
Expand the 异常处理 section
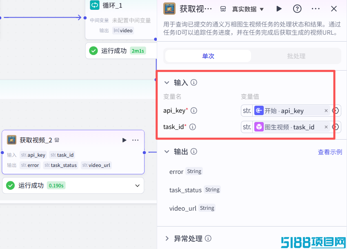pyautogui.click(x=167, y=239)
